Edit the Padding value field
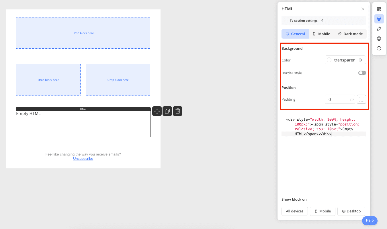 (x=340, y=99)
